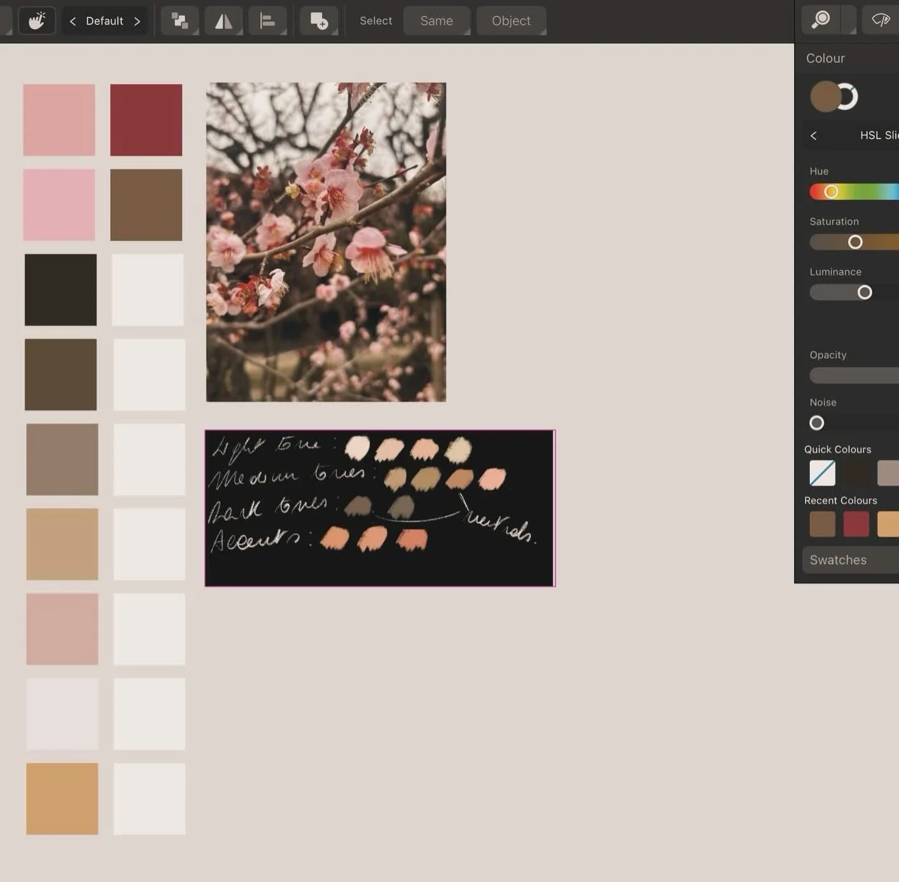Open previous preset with left chevron

(x=72, y=20)
